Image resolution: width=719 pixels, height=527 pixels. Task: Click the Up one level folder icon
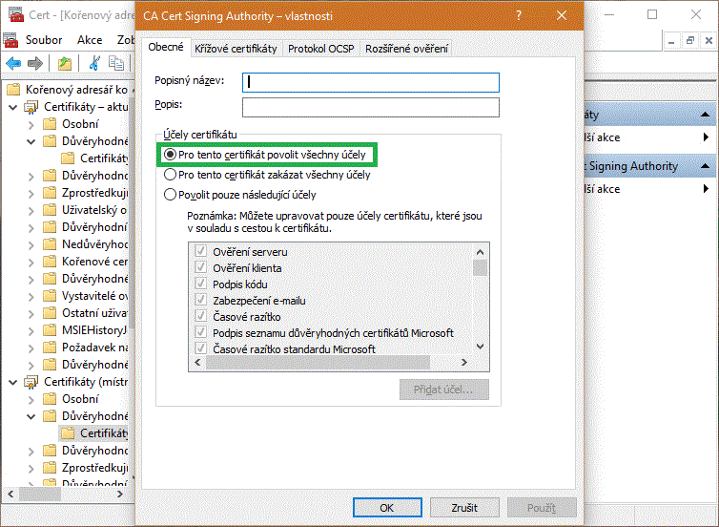[65, 63]
